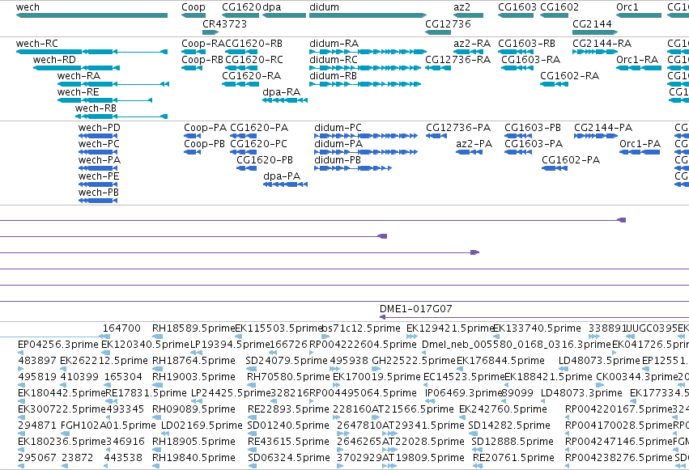Click the wech-RE transcript
This screenshot has height=470, width=689.
[104, 100]
